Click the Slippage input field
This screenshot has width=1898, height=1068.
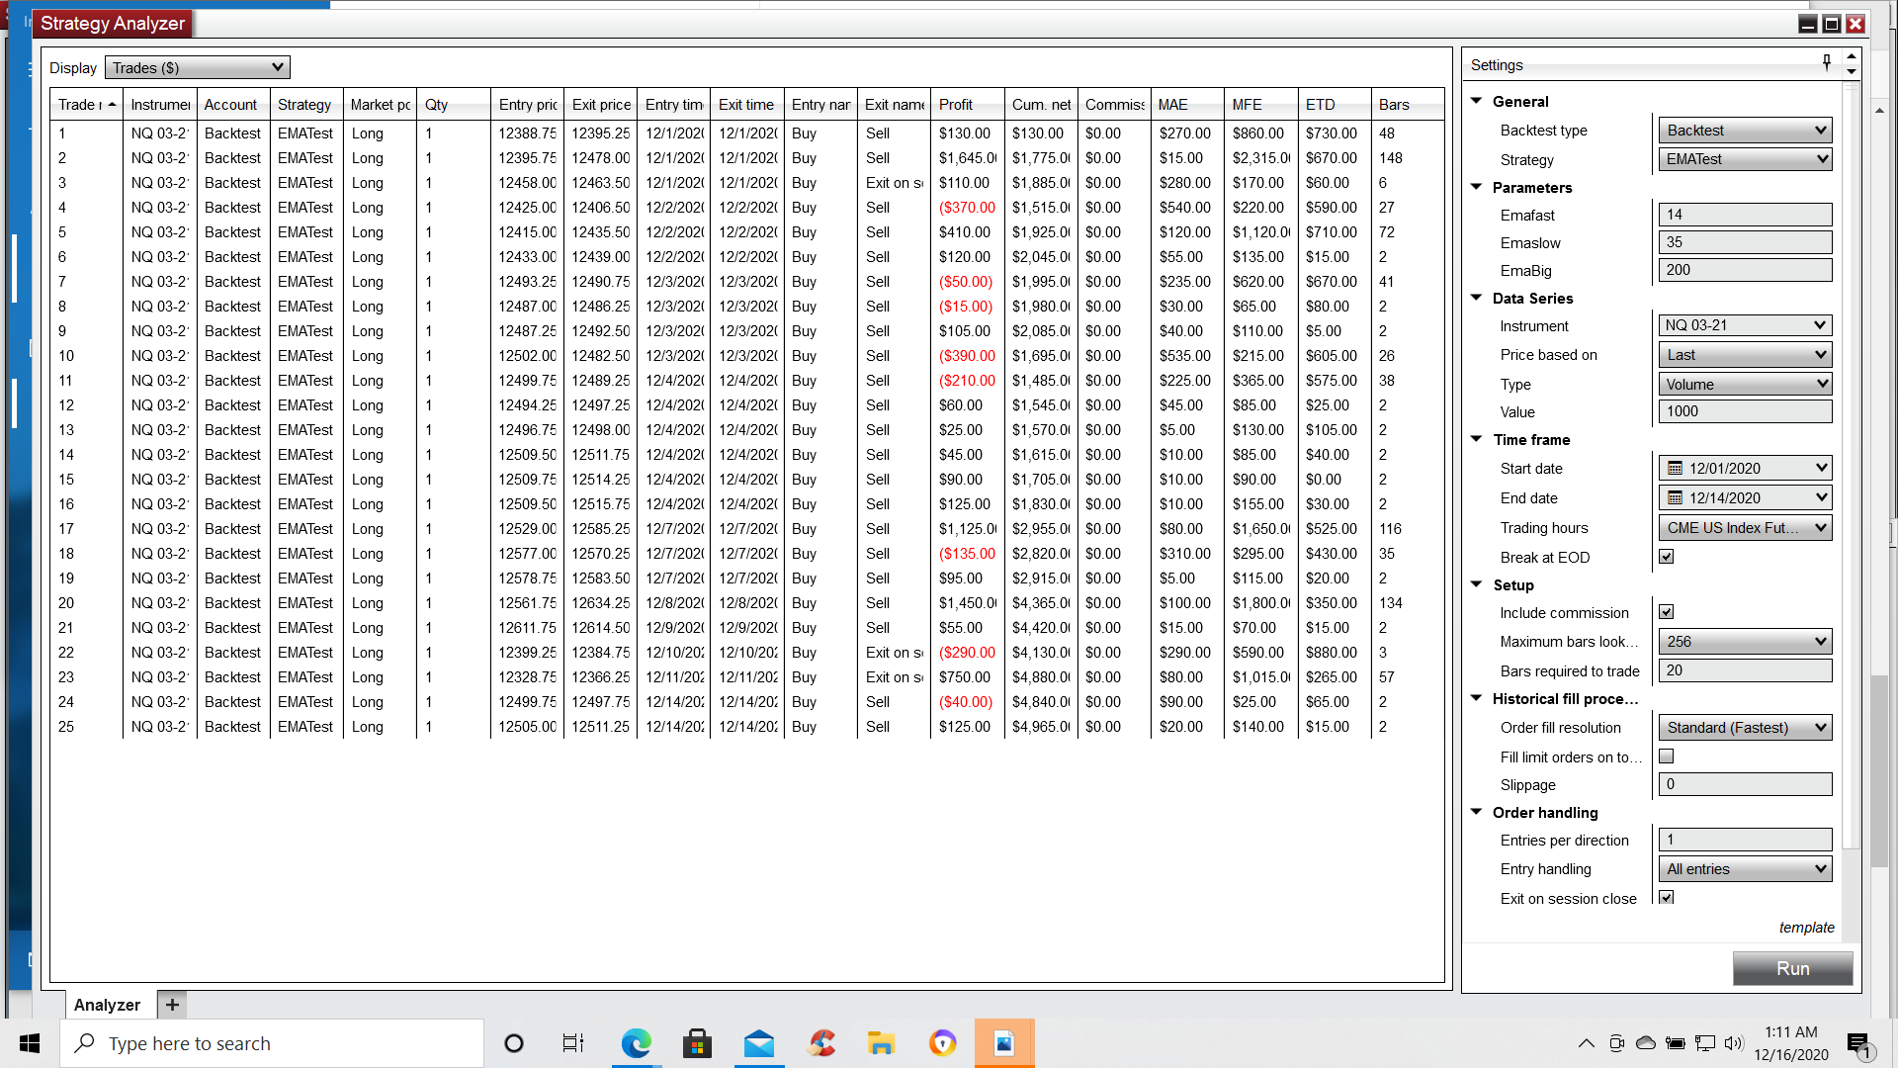click(x=1745, y=784)
